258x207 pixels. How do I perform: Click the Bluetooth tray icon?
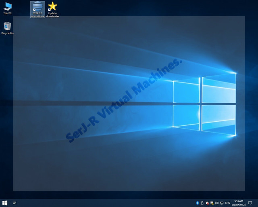point(198,203)
